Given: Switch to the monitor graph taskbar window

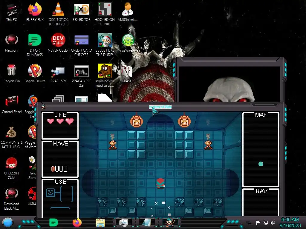Looking at the screenshot, I should click(124, 222).
